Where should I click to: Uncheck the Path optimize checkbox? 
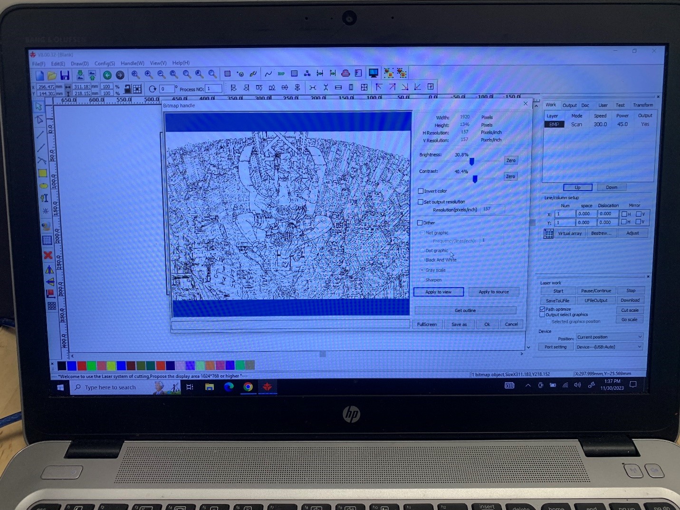pyautogui.click(x=542, y=309)
